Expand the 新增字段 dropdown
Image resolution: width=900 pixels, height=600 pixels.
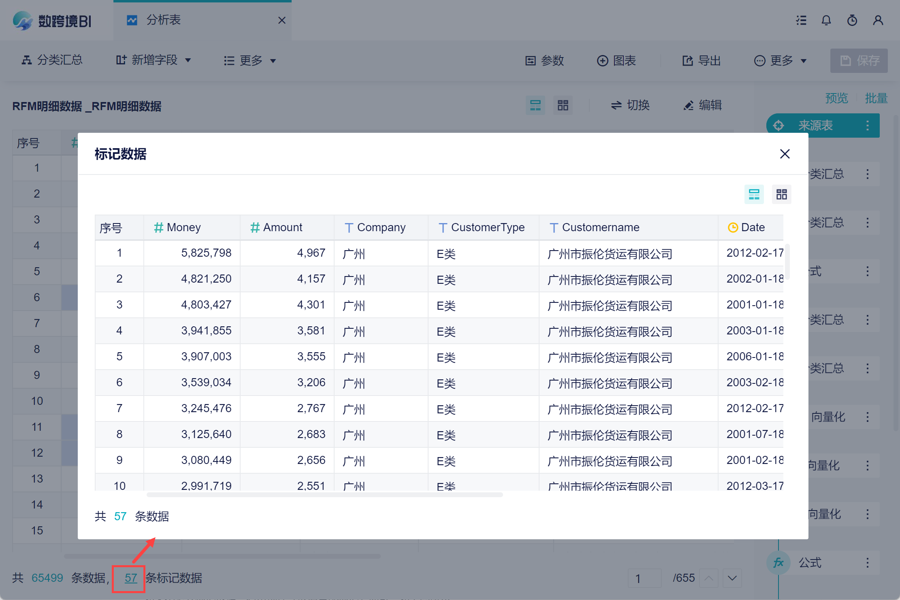pos(153,60)
